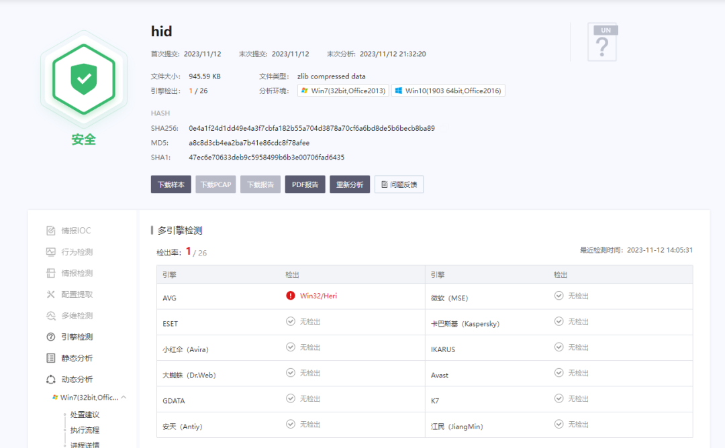
Task: Click the check icon in GDATA row
Action: click(291, 398)
